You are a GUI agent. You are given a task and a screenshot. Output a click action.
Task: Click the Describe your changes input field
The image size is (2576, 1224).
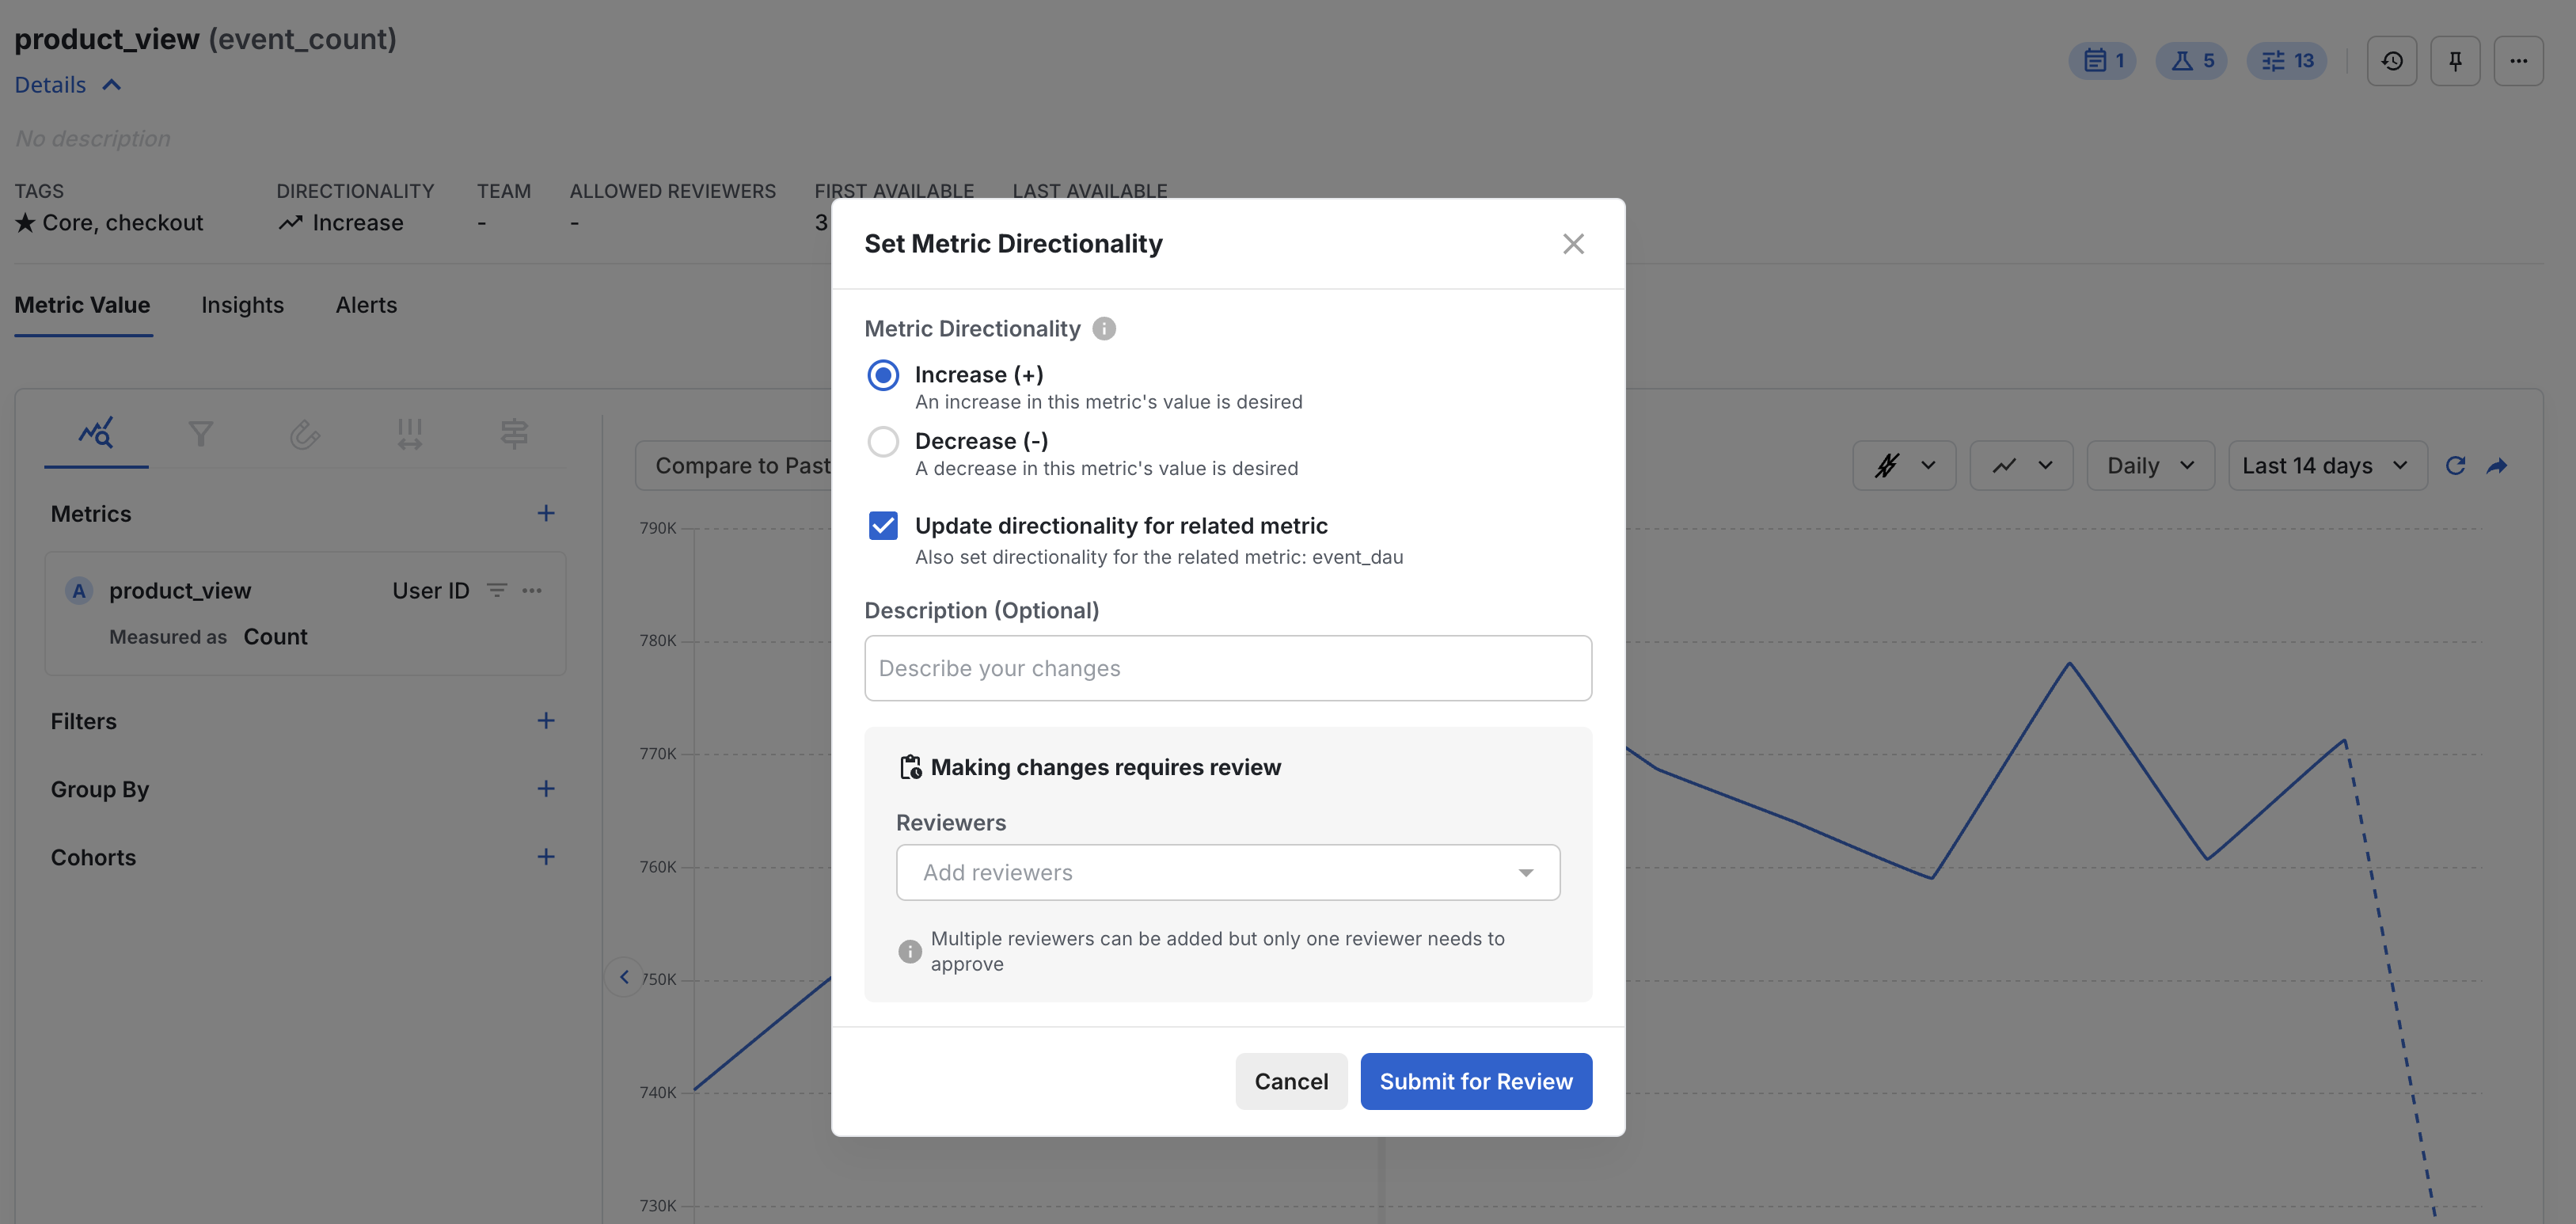[1227, 667]
